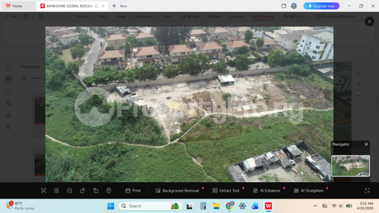
Task: Open Google Chrome from taskbar
Action: [229, 206]
